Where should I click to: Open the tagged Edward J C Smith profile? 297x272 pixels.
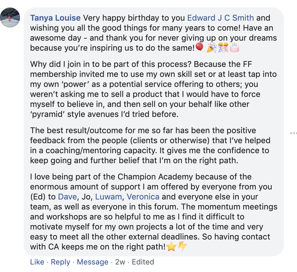coord(220,18)
